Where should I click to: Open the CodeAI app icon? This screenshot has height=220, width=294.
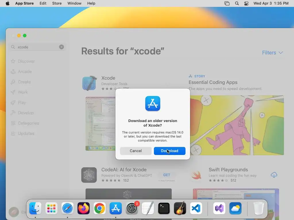89,175
